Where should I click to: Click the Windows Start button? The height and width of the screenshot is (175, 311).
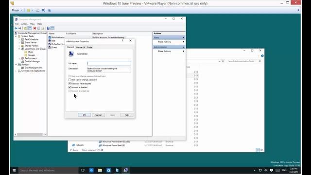tap(14, 170)
